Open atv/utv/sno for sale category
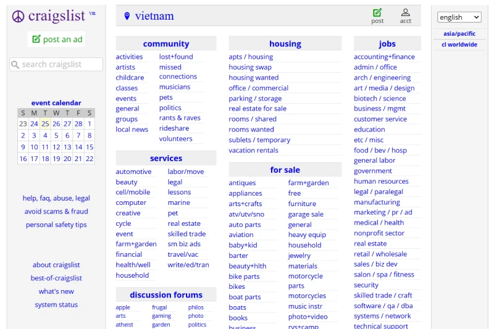 tap(246, 214)
